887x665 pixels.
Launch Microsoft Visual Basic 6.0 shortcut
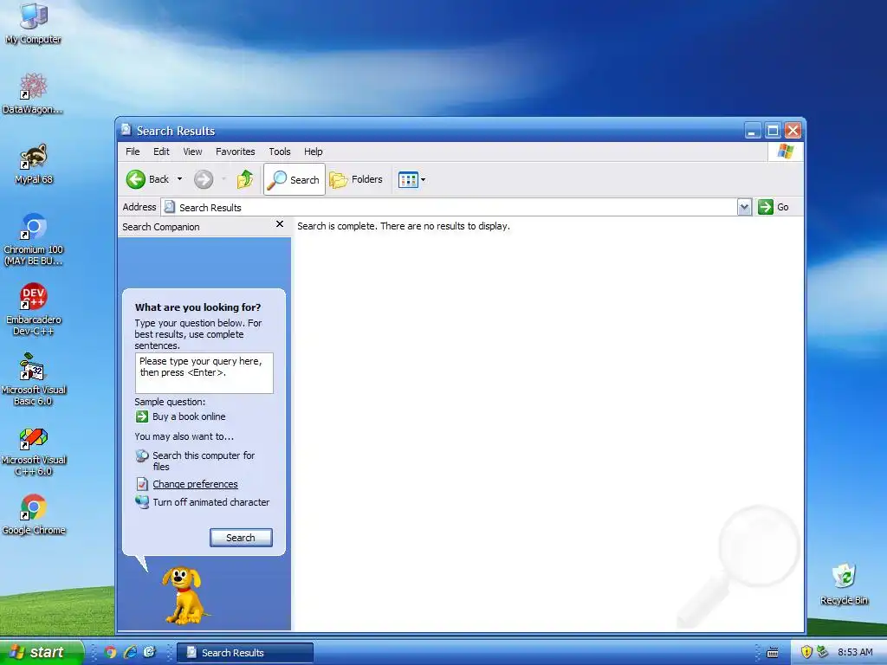coord(34,379)
